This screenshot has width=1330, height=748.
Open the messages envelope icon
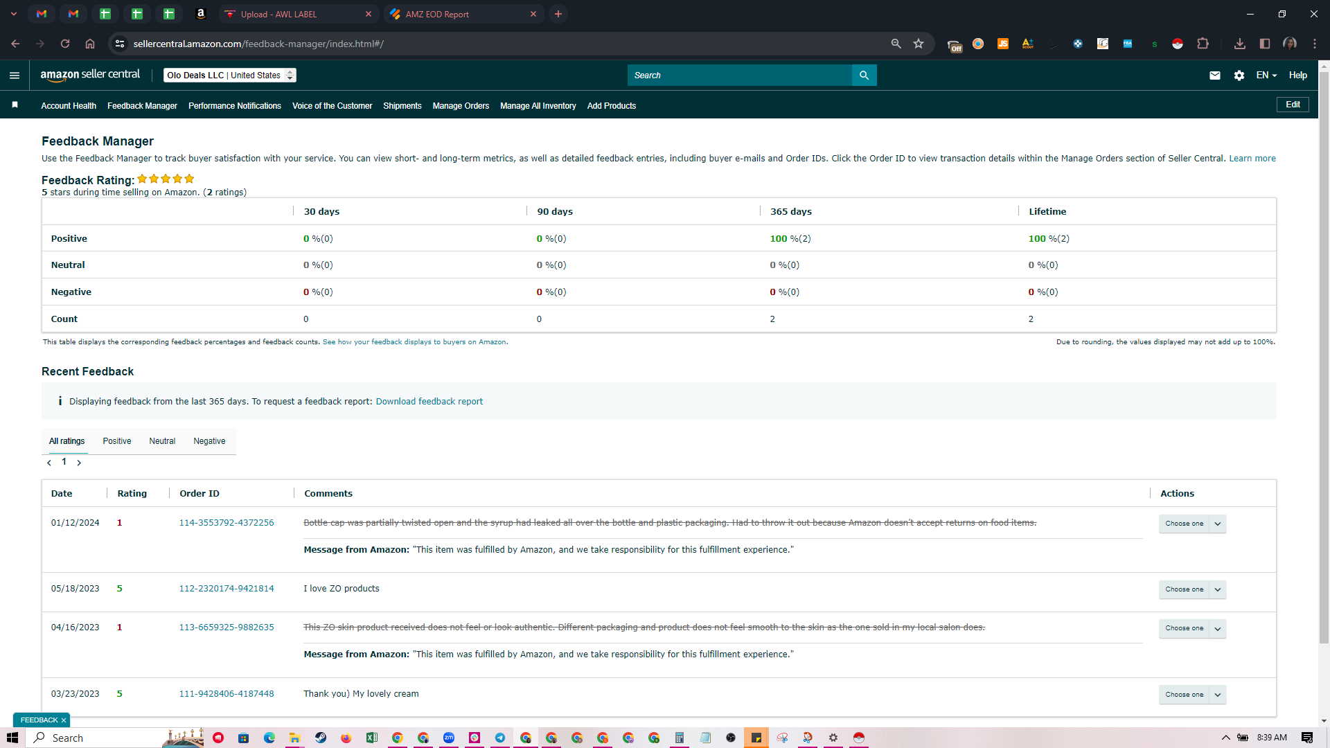[1215, 75]
